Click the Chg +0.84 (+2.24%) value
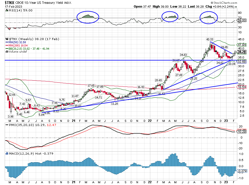This screenshot has height=185, width=249. (x=220, y=7)
